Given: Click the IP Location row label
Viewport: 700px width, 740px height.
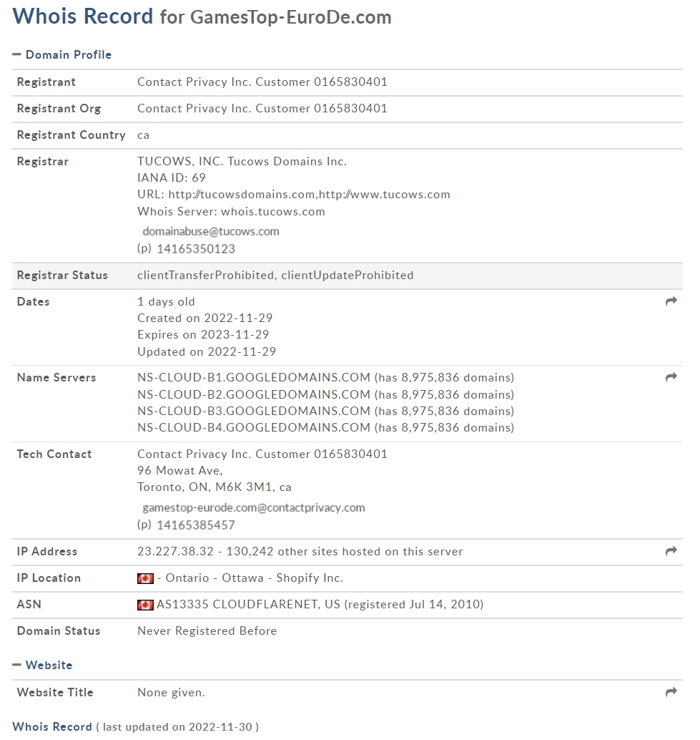Looking at the screenshot, I should click(49, 578).
